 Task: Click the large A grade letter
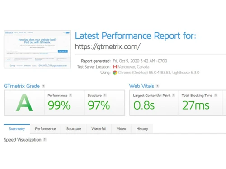point(24,103)
